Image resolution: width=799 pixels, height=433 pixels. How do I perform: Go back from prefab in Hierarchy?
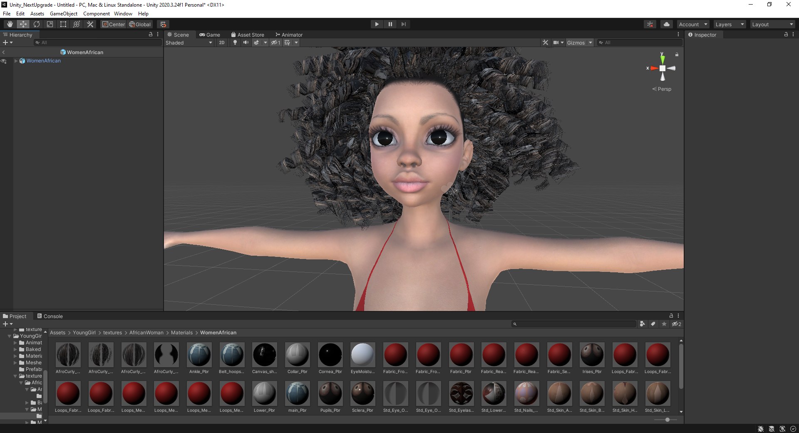tap(3, 52)
